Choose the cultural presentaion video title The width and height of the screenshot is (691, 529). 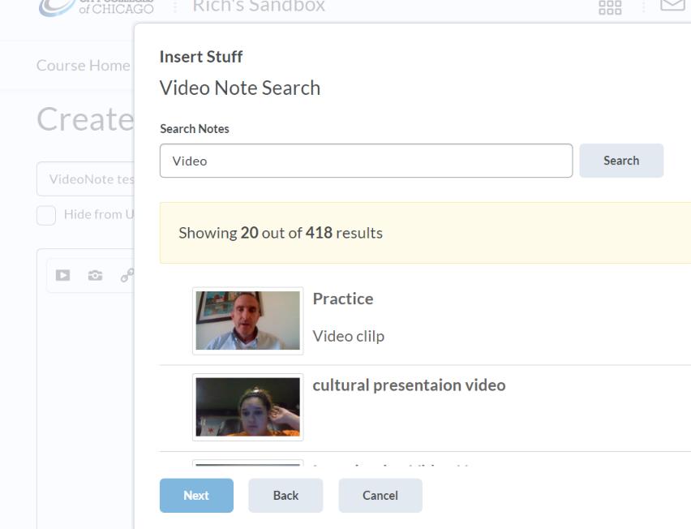[x=409, y=385]
